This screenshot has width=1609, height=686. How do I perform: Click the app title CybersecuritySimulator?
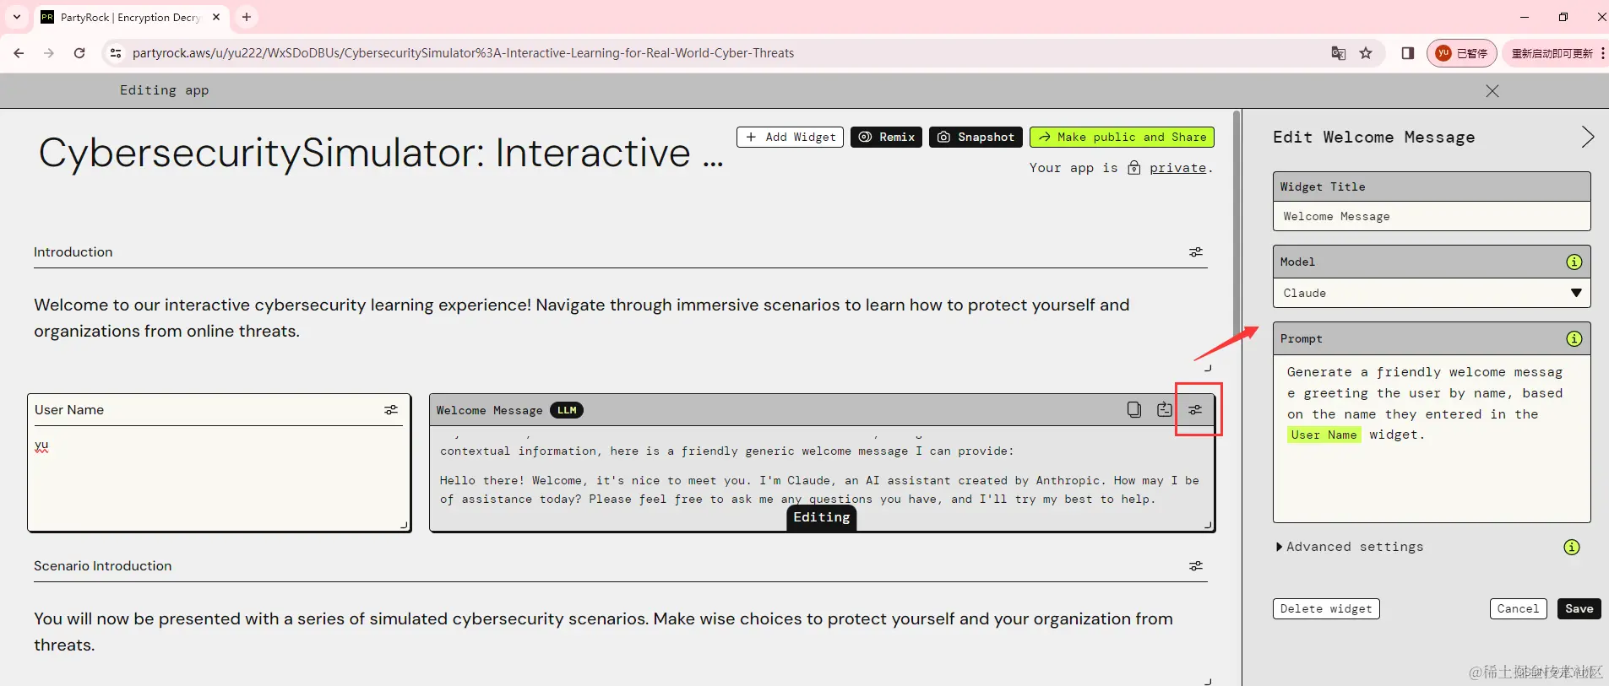381,153
